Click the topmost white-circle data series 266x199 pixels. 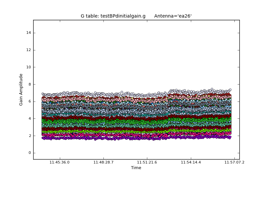coord(100,94)
